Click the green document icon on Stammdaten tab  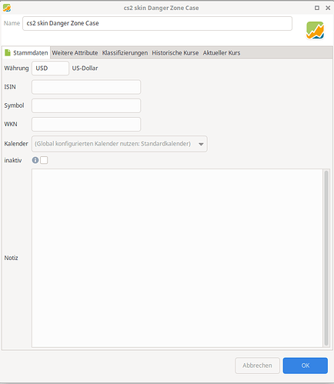point(8,53)
